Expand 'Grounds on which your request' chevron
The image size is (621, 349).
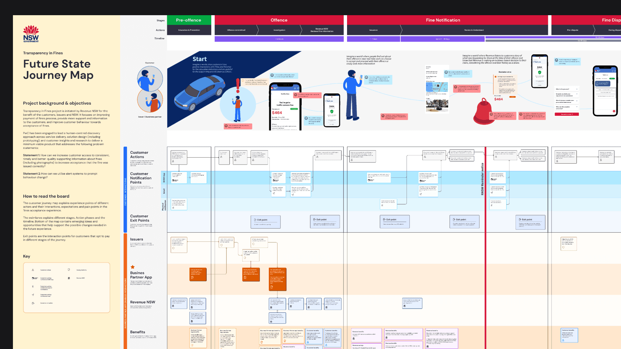(x=577, y=94)
